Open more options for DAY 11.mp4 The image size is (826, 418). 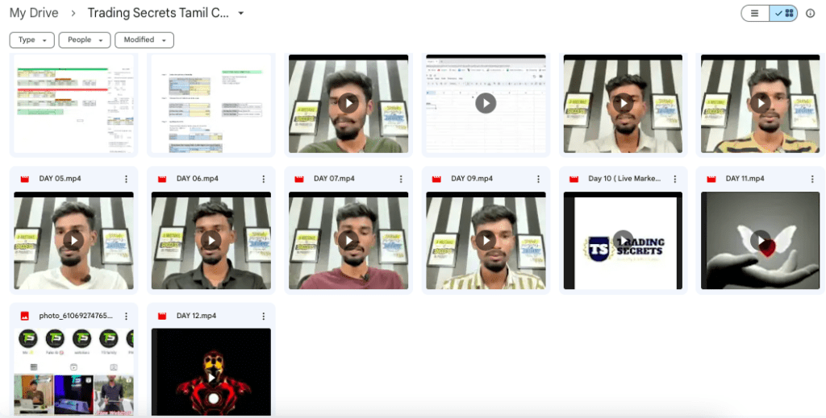pos(812,179)
